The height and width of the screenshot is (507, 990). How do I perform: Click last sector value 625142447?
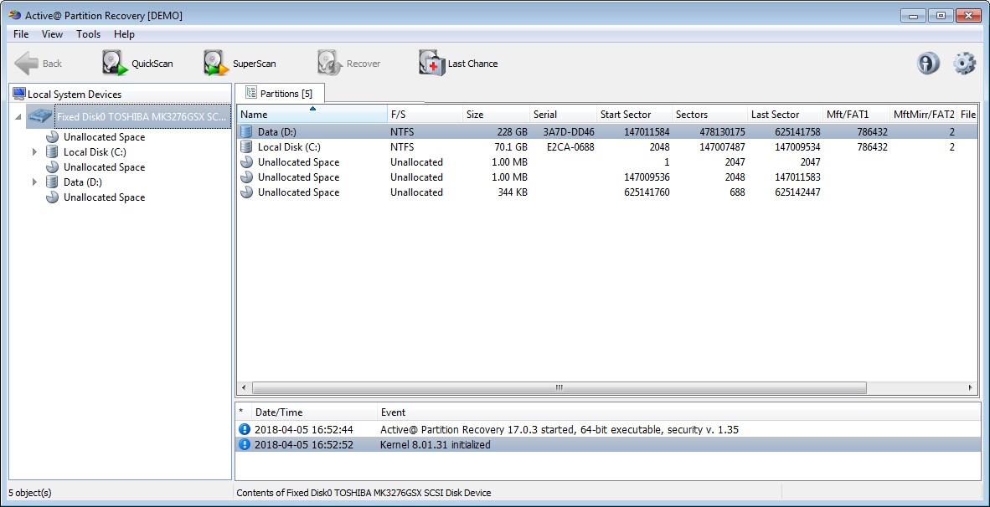[x=797, y=192]
